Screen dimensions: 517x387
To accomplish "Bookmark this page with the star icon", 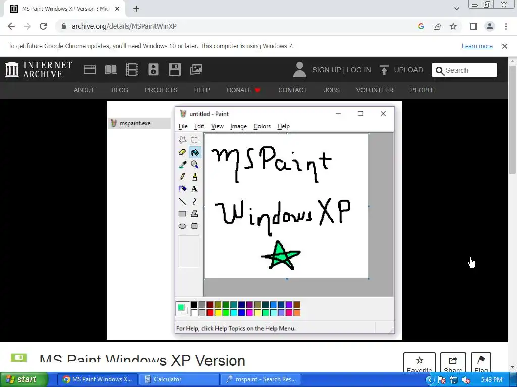I will pos(453,26).
